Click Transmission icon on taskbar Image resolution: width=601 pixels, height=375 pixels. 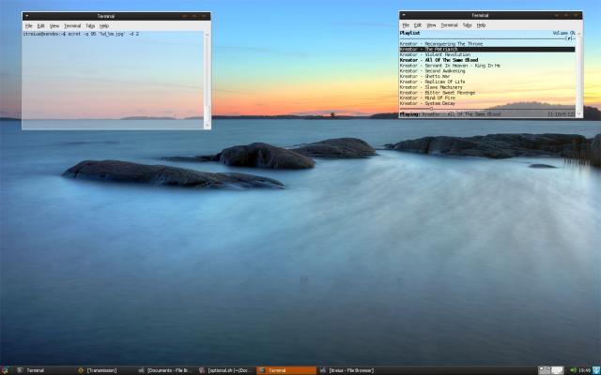tap(81, 370)
